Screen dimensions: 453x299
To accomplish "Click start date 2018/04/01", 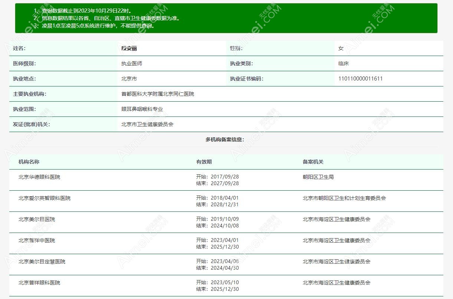I will (x=225, y=198).
